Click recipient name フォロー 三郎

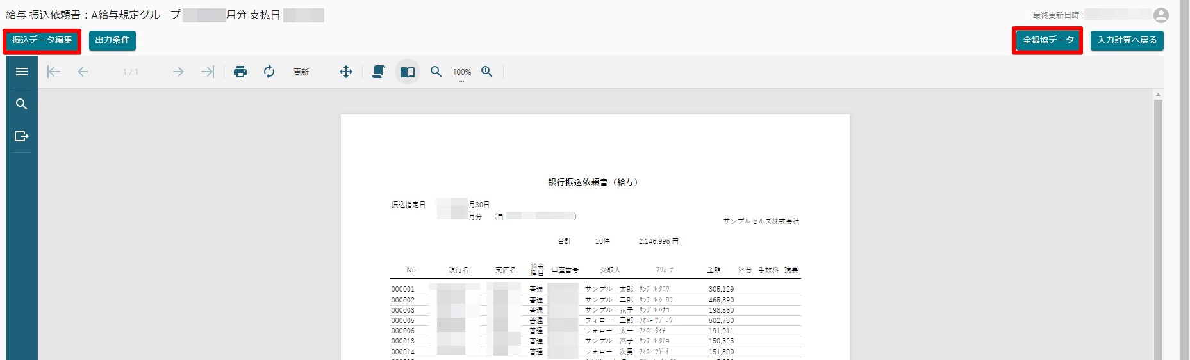pyautogui.click(x=609, y=320)
